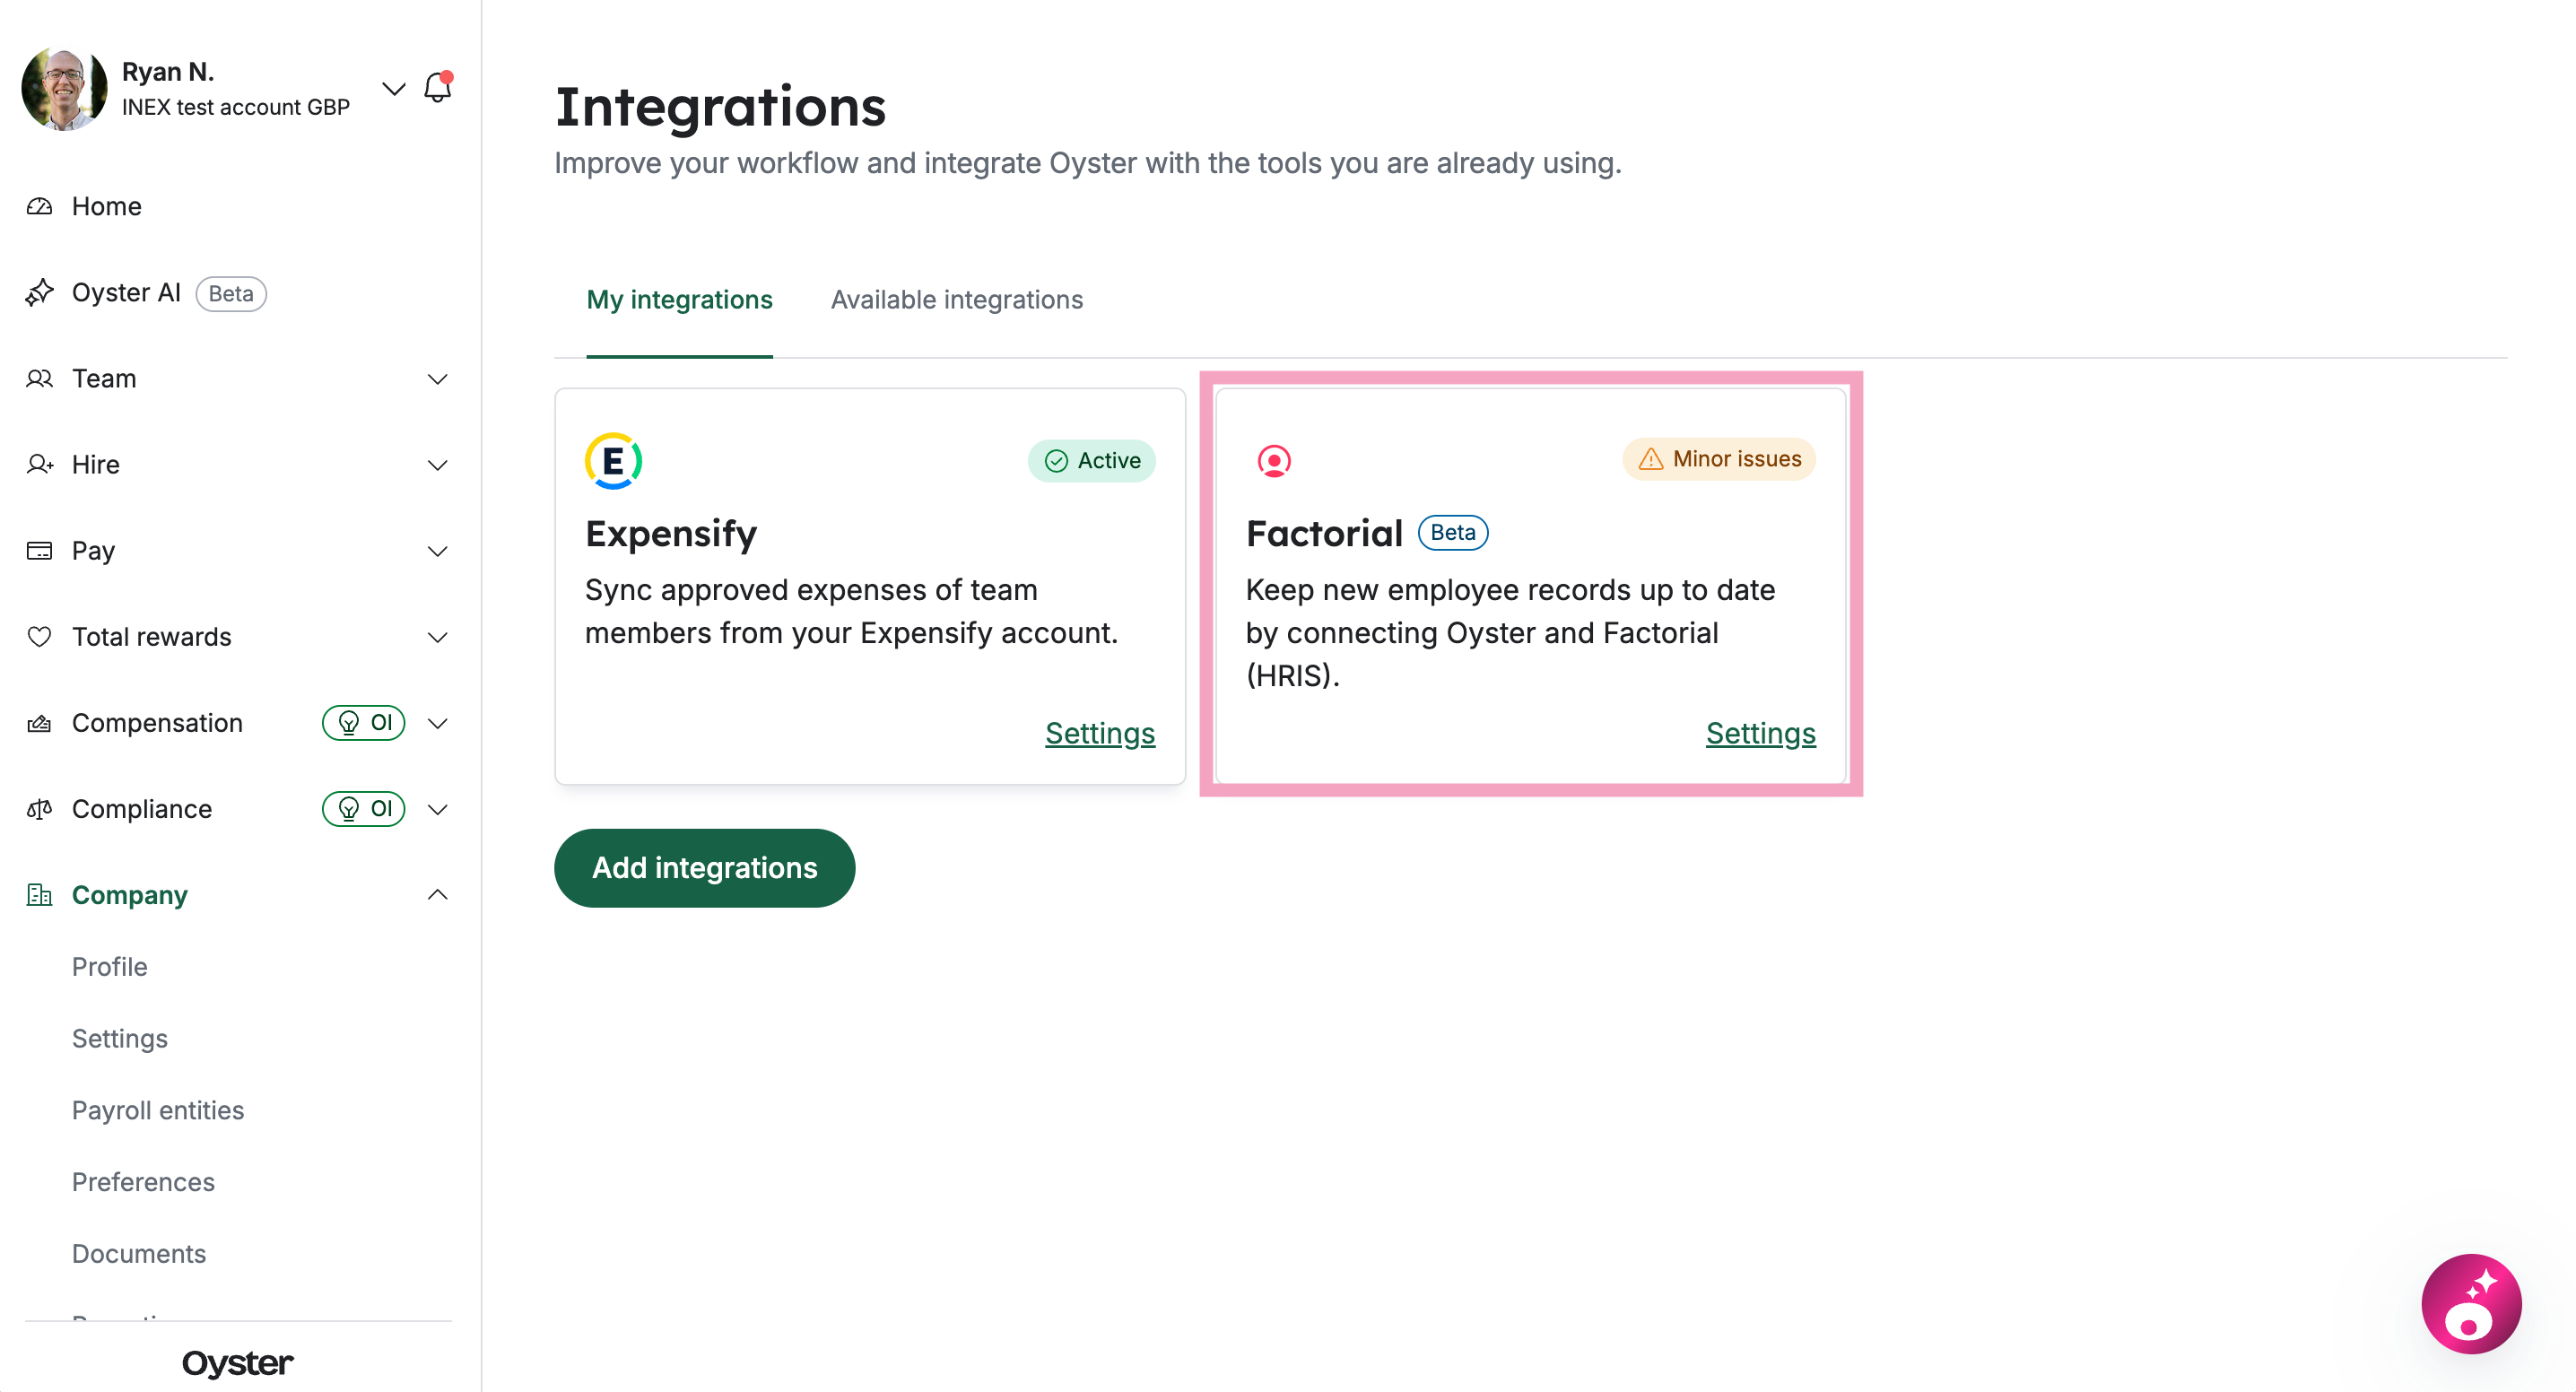
Task: Click the Oyster AI sparkle icon
Action: pyautogui.click(x=39, y=292)
